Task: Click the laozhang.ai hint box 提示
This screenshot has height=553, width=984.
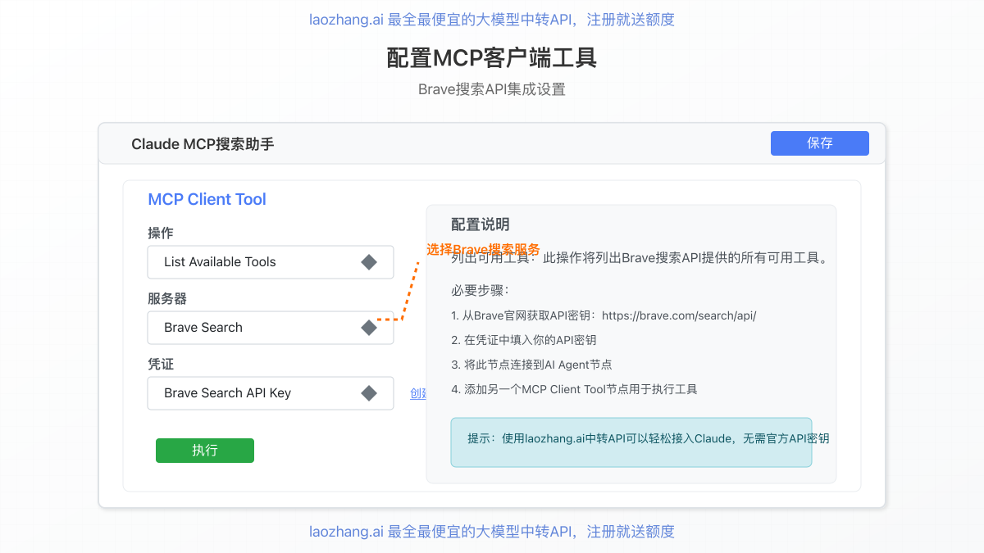Action: click(x=631, y=442)
